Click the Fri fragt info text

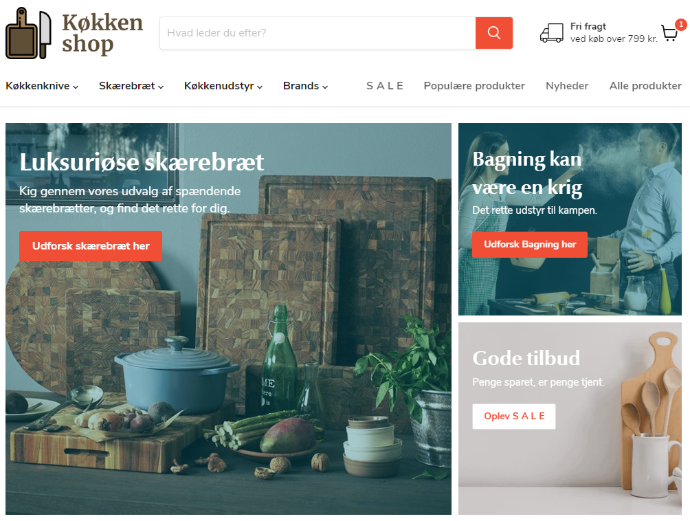[x=614, y=32]
